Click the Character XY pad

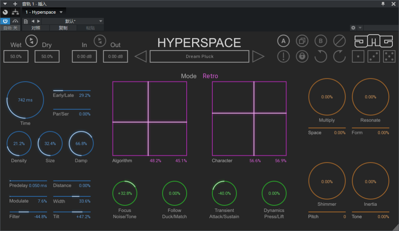[249, 118]
